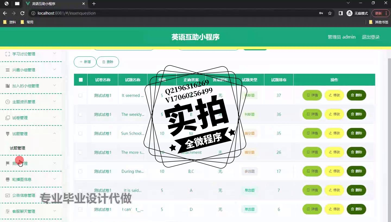Click the localhost address bar
The width and height of the screenshot is (391, 222).
point(174,13)
